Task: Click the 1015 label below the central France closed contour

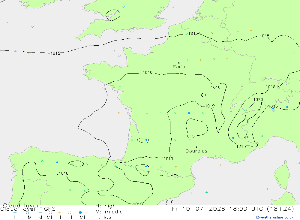Action: pos(190,136)
